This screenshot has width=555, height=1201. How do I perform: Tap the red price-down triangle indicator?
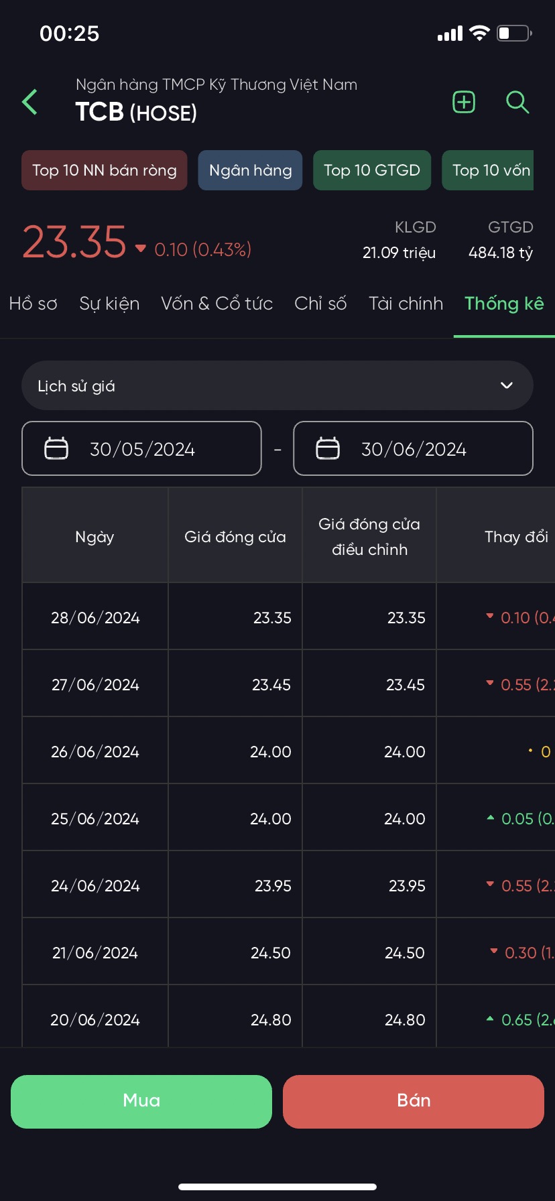(x=141, y=249)
